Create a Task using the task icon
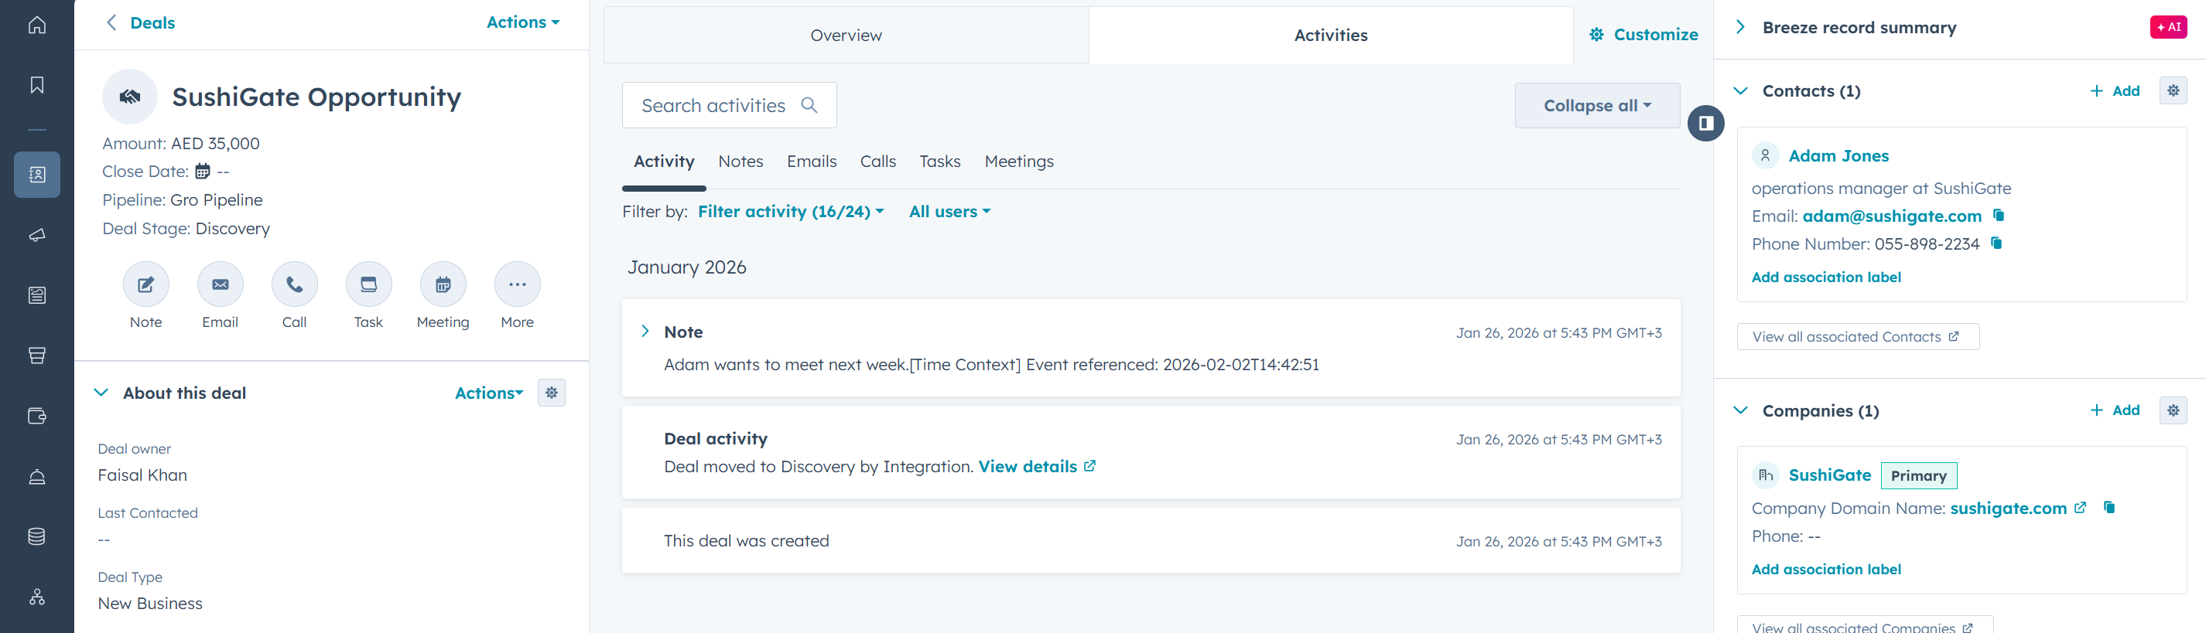Screen dimensions: 2206x633 368,285
